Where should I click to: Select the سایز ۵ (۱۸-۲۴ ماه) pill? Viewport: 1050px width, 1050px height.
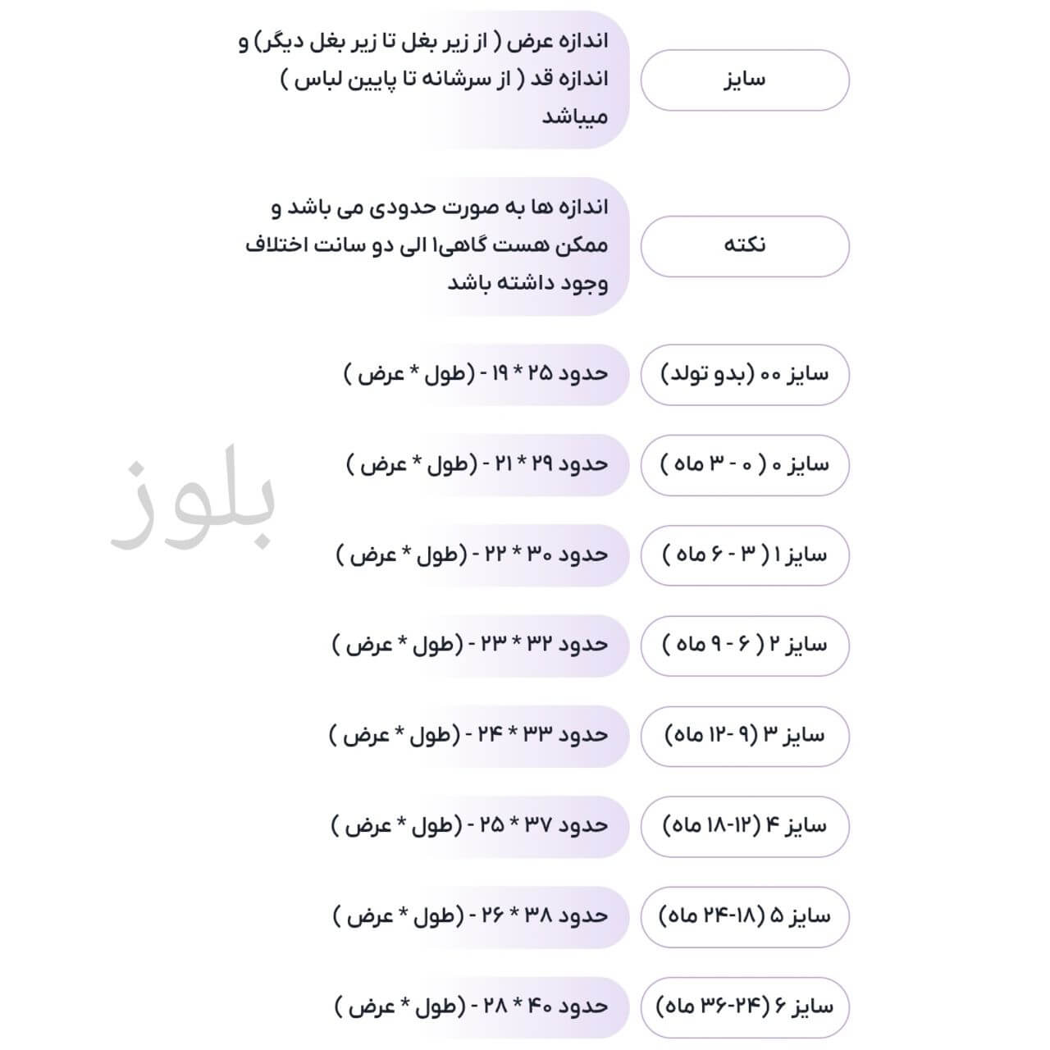pos(744,915)
